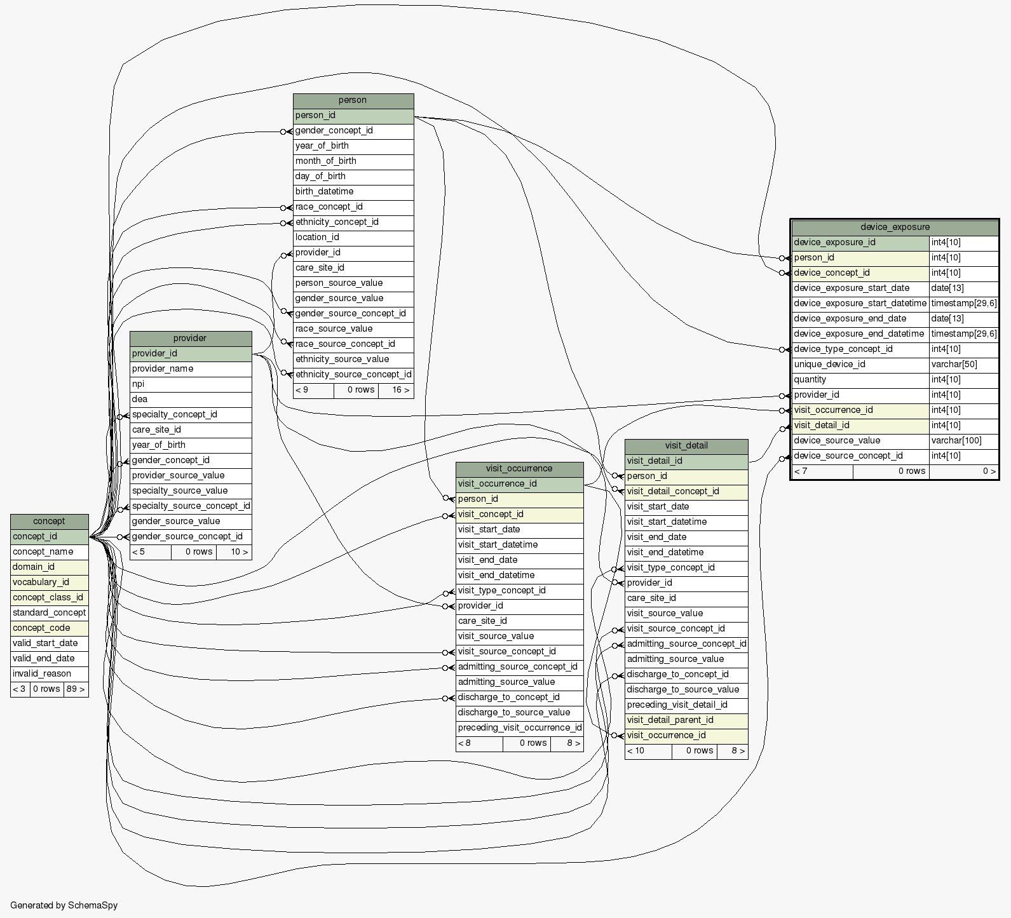Open the visit_occurrence table header
This screenshot has width=1011, height=918.
(519, 469)
